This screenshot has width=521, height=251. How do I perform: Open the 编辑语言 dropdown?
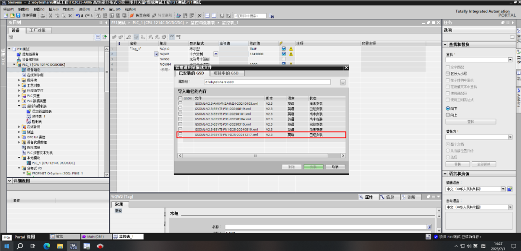[x=503, y=189]
